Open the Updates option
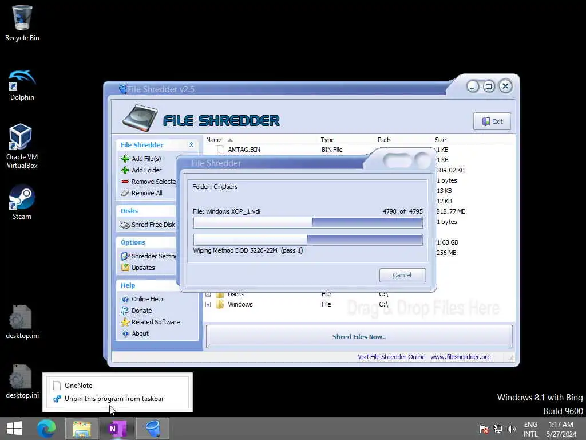 138,268
